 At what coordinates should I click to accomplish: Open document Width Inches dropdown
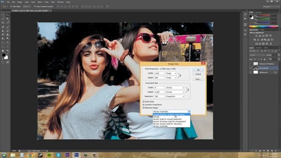click(x=175, y=88)
